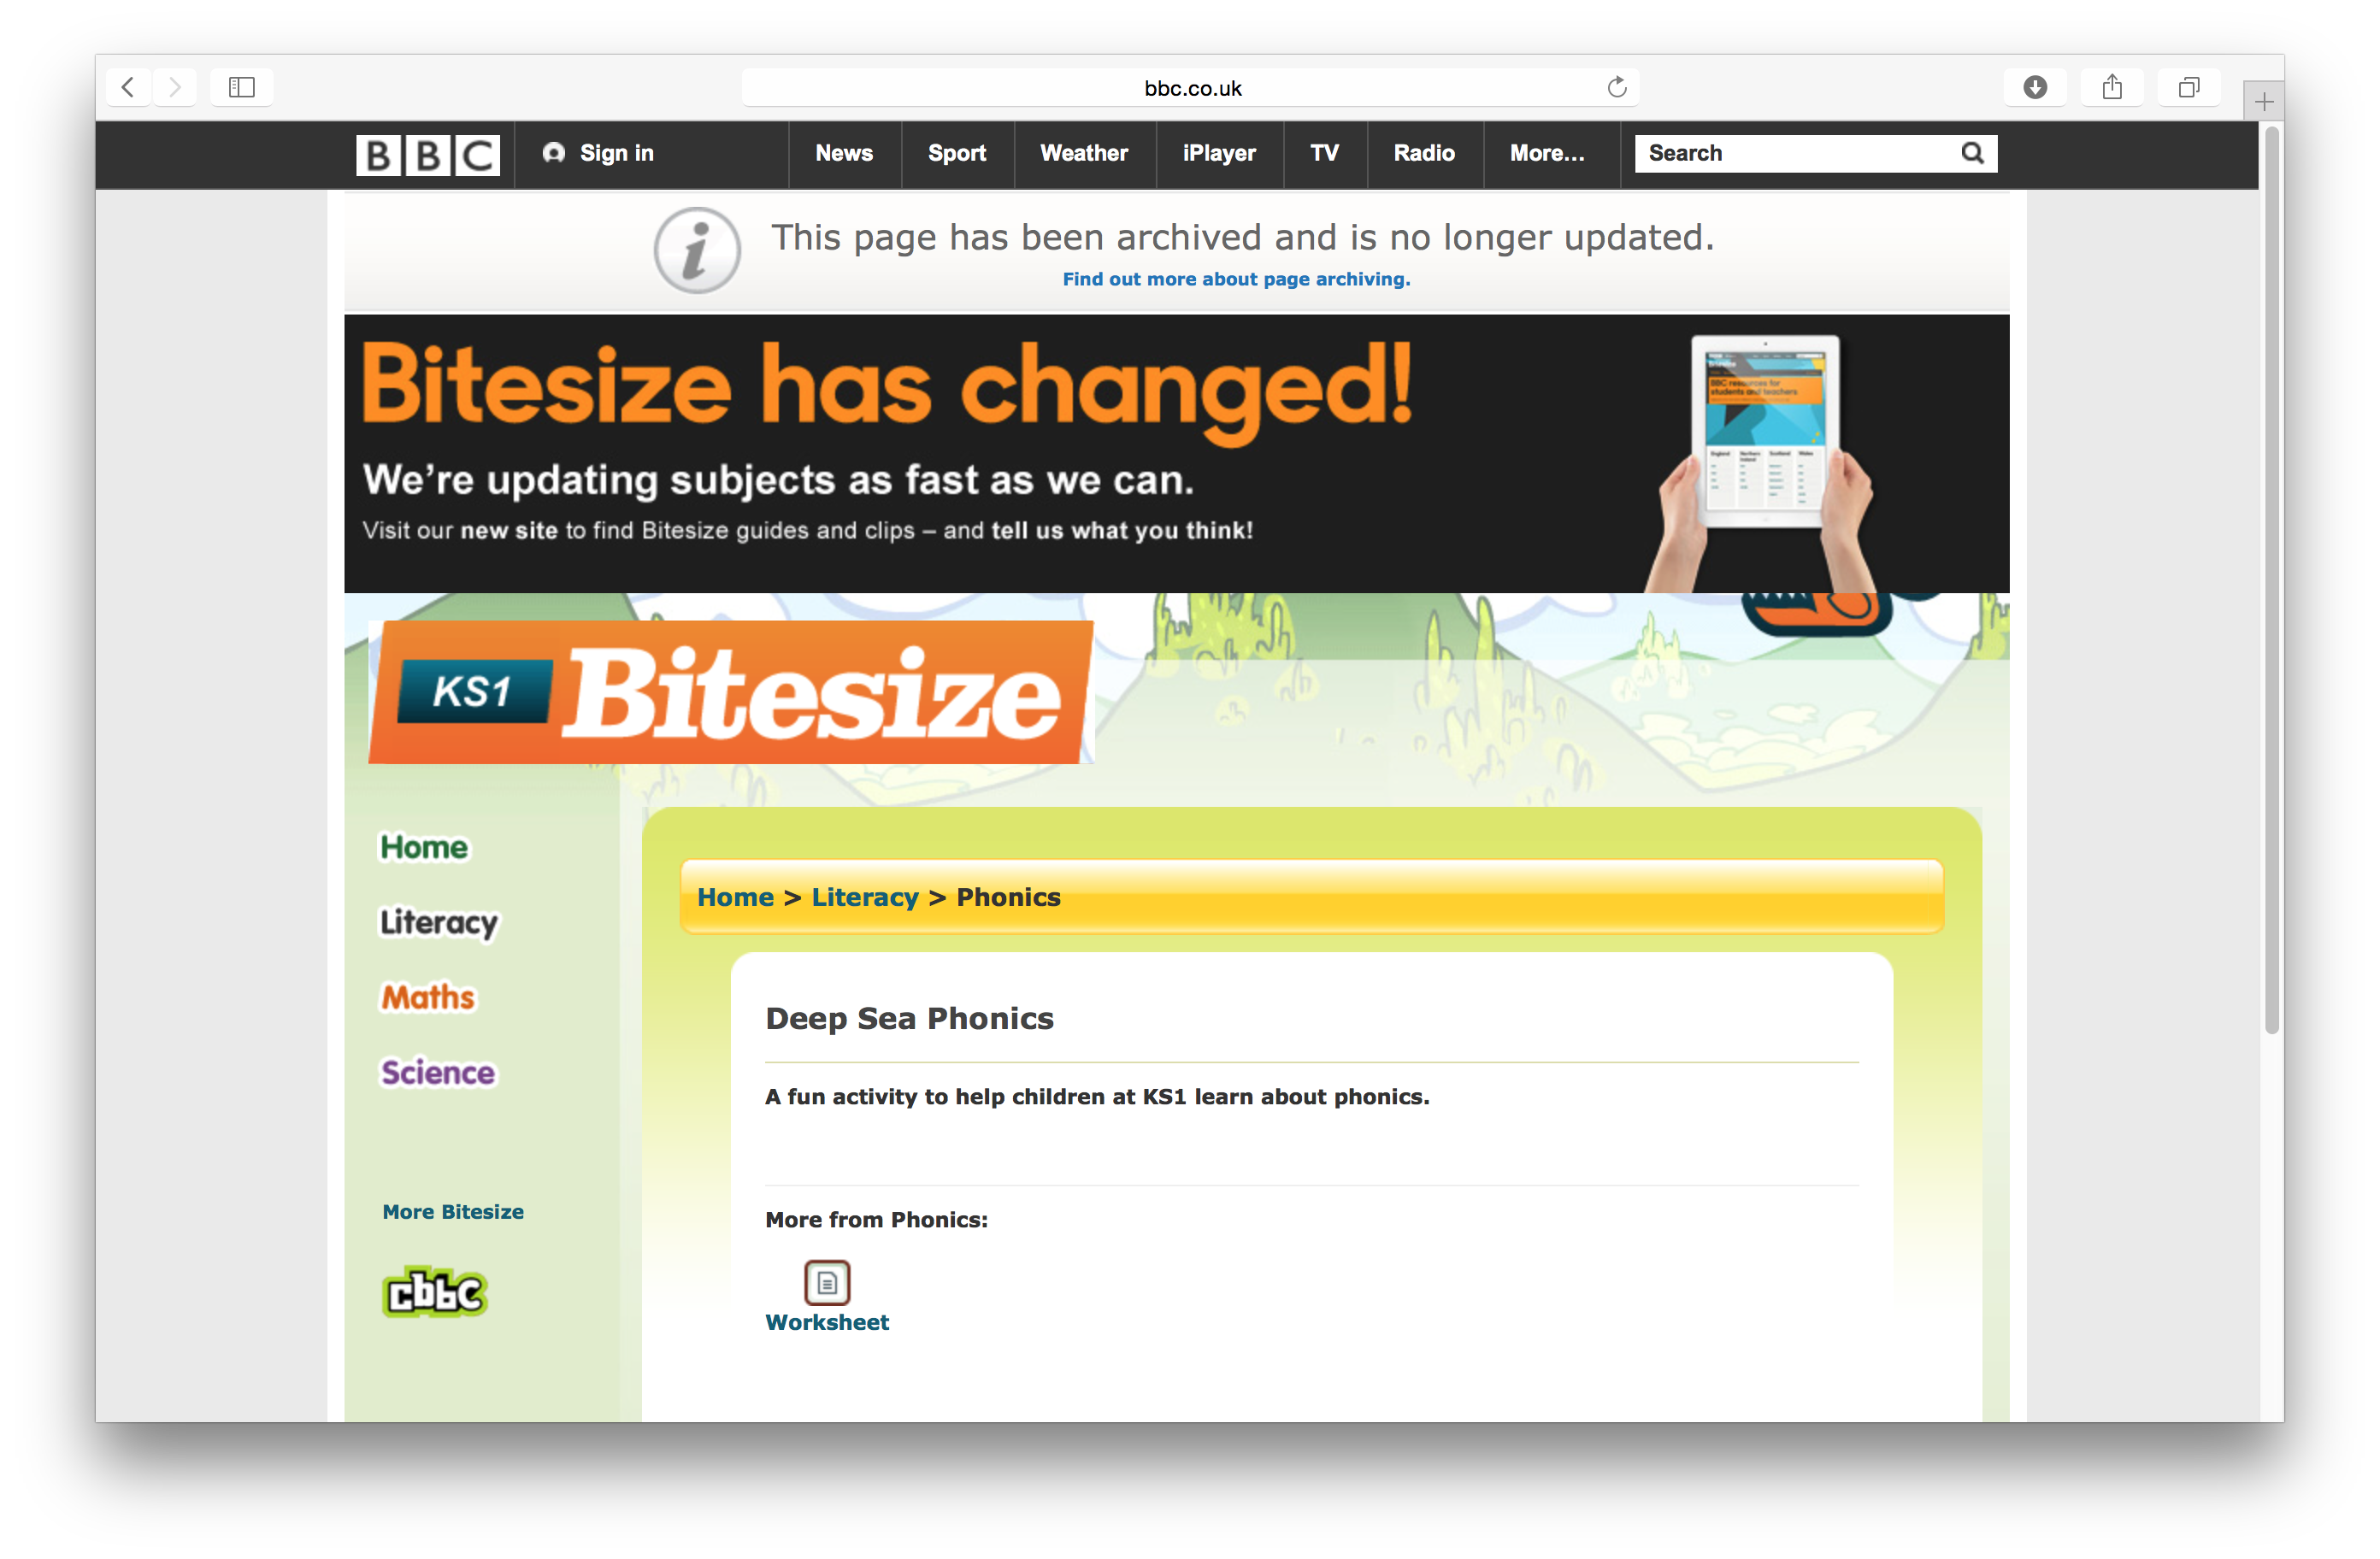
Task: Open the CBBC logo link
Action: pyautogui.click(x=435, y=1292)
